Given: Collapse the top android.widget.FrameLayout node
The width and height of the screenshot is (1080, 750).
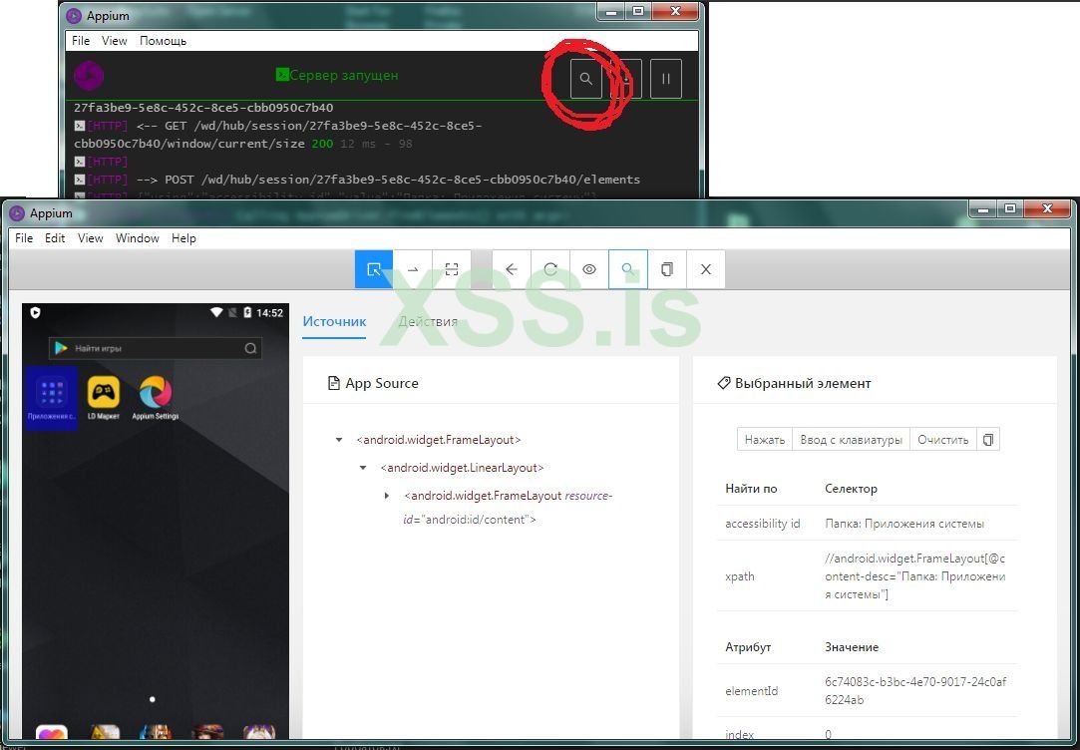Looking at the screenshot, I should 339,440.
